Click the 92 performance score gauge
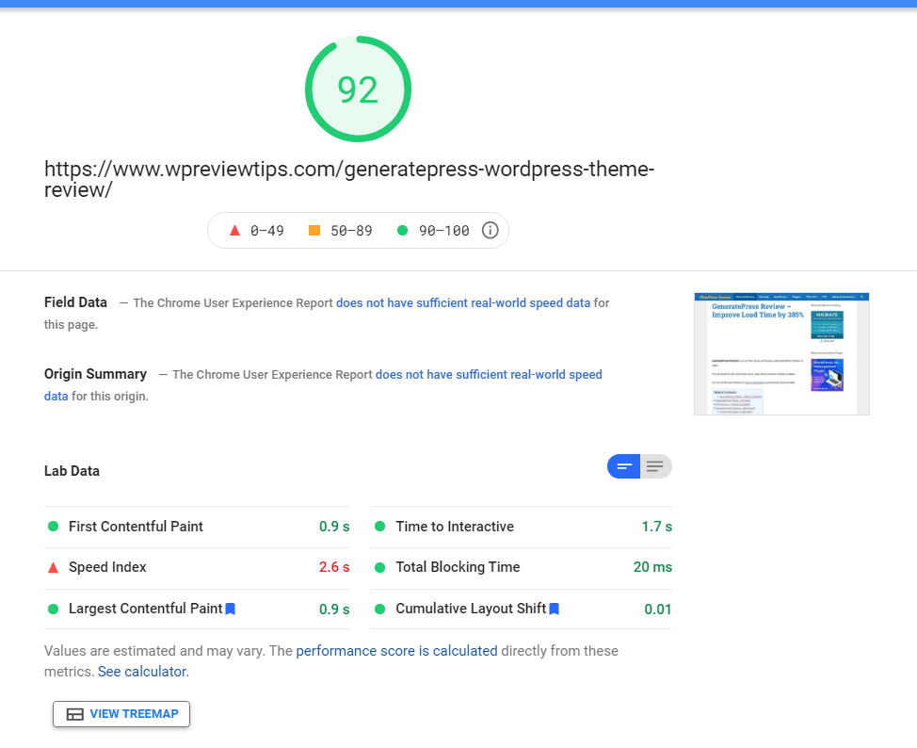 coord(358,89)
